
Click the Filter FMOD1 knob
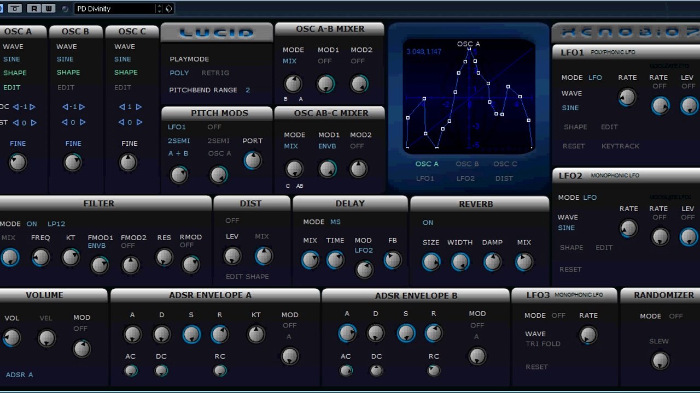coord(100,265)
